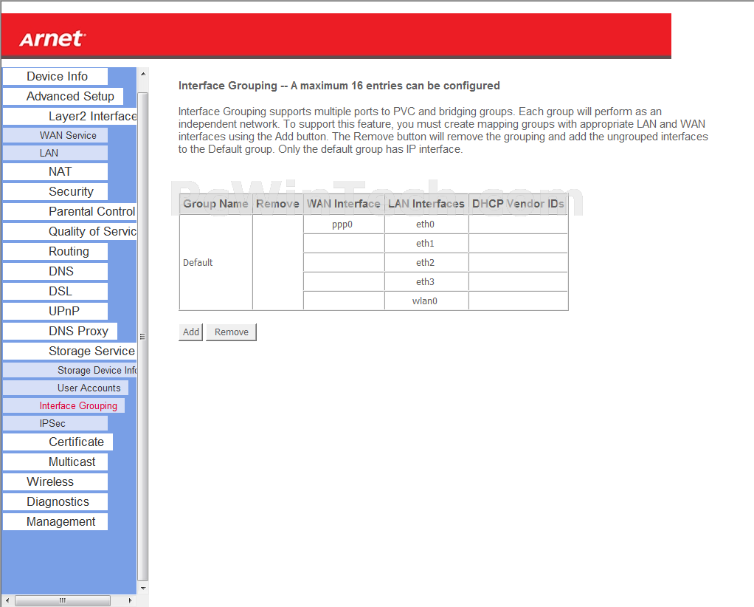Click the Group Name column header

click(216, 204)
